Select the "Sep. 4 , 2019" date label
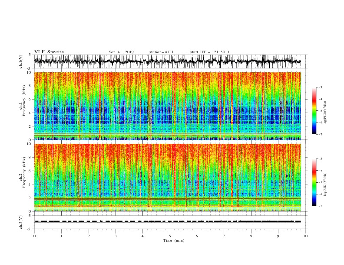 click(121, 52)
